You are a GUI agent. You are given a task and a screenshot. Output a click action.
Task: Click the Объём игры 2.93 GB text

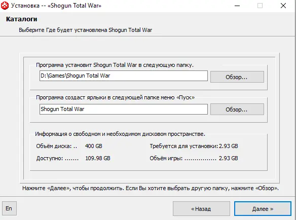click(194, 158)
